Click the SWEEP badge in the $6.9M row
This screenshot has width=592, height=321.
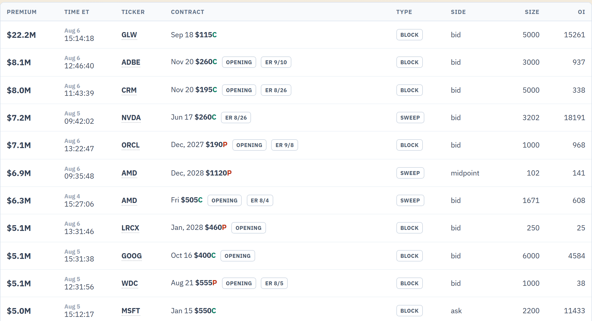tap(410, 173)
